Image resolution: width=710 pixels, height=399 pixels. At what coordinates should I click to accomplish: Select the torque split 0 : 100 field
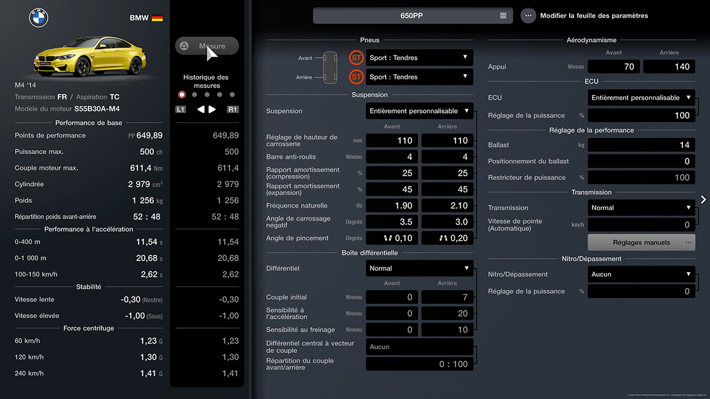419,364
